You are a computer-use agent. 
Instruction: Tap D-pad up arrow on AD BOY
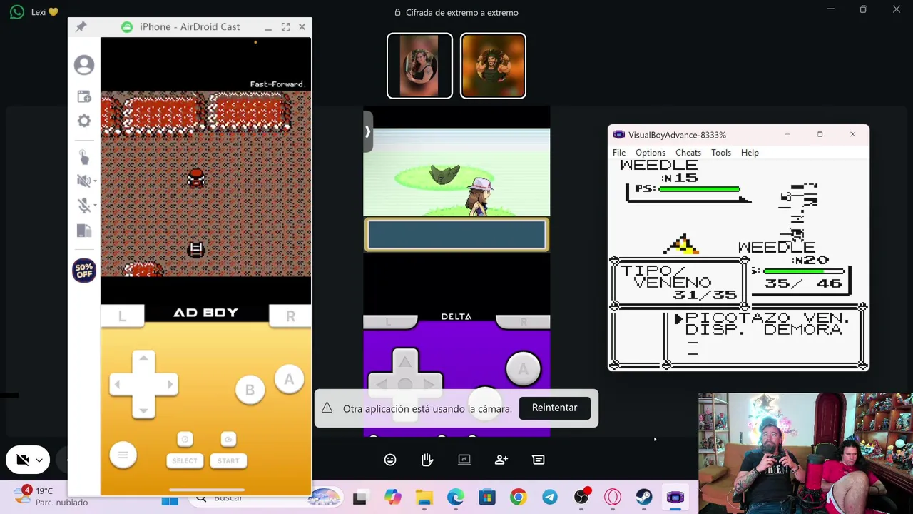pyautogui.click(x=143, y=359)
